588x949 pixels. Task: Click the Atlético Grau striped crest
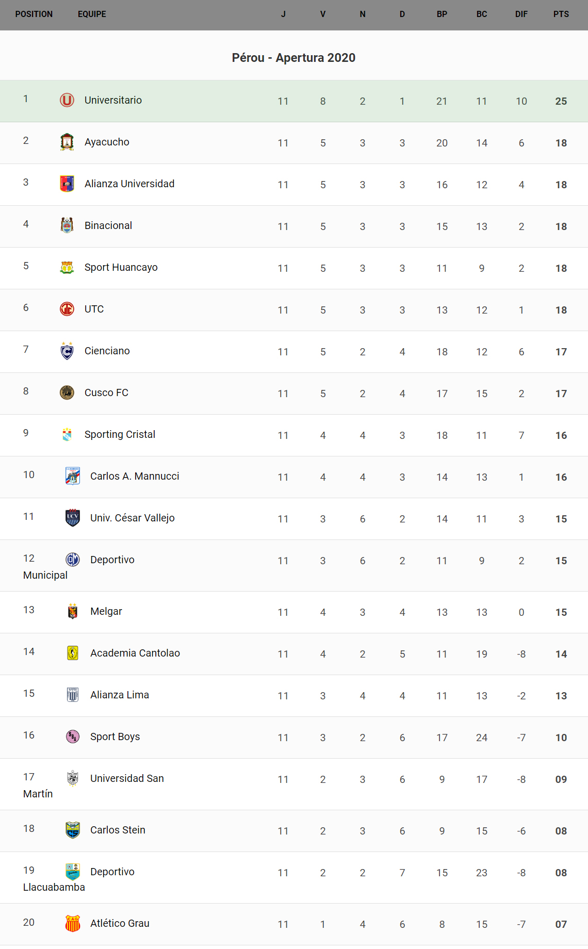click(73, 923)
